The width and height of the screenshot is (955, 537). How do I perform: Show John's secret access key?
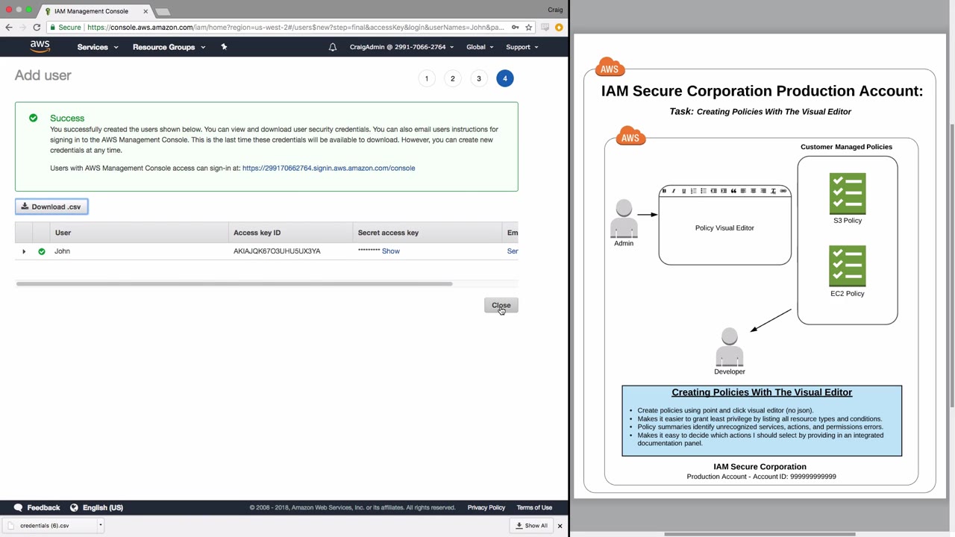pos(391,251)
